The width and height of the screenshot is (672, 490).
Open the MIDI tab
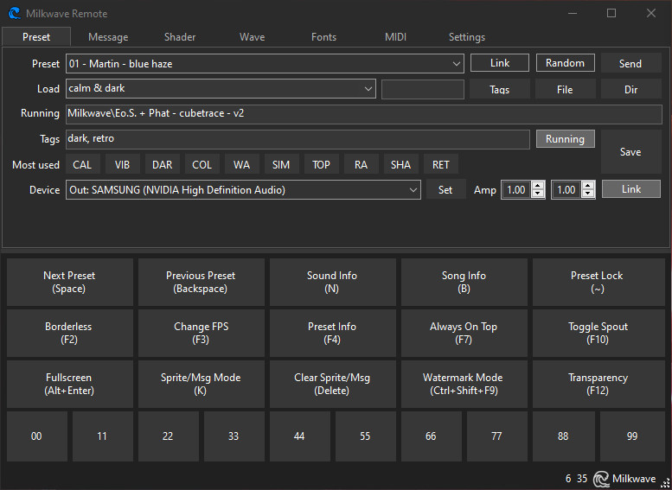(395, 37)
